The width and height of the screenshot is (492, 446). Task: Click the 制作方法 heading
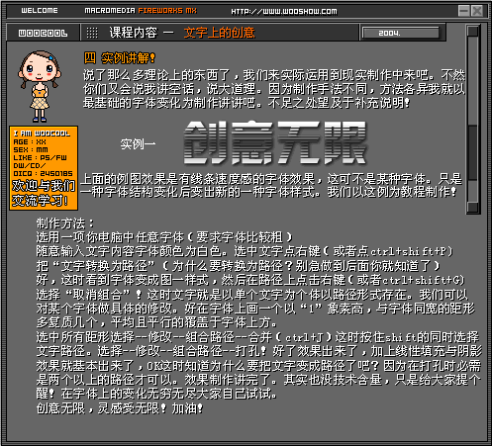[65, 223]
